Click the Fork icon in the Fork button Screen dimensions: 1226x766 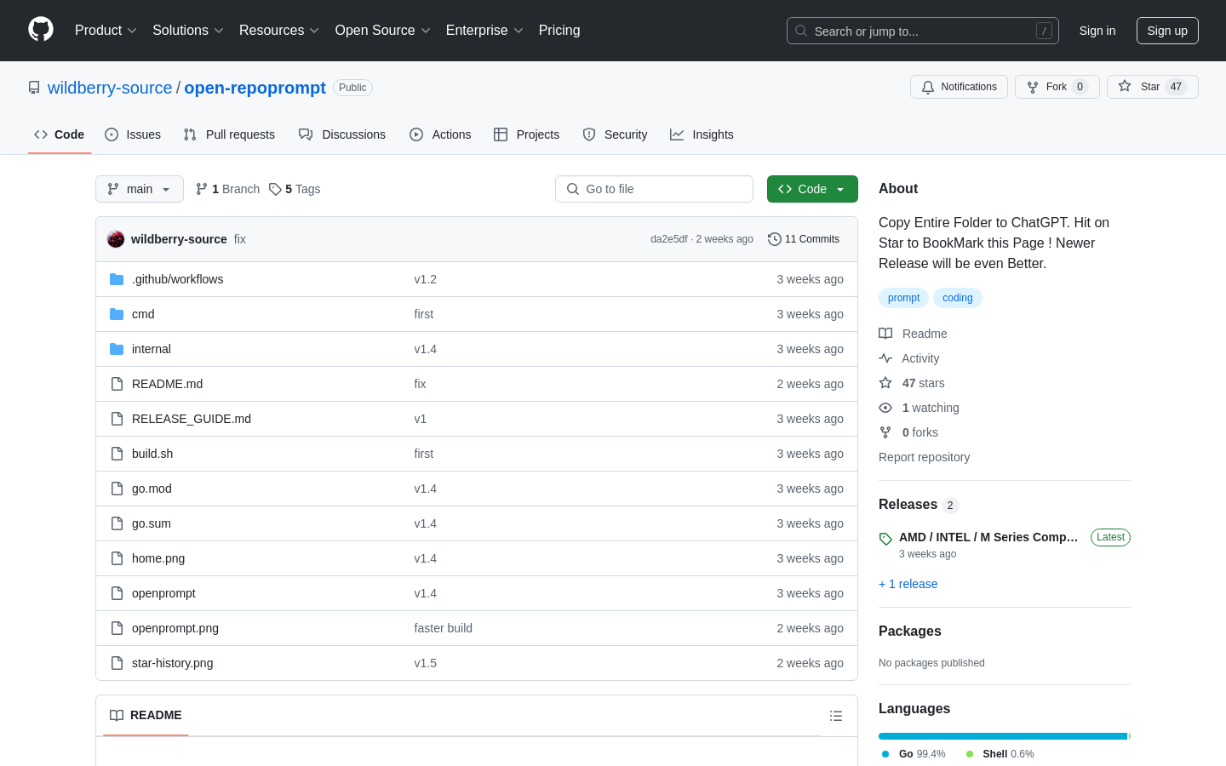click(x=1033, y=87)
